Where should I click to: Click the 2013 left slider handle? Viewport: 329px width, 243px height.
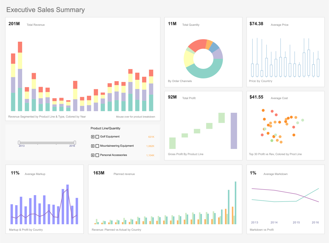[19, 142]
